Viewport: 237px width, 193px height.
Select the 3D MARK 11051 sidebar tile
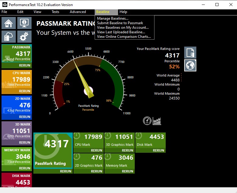click(x=17, y=130)
